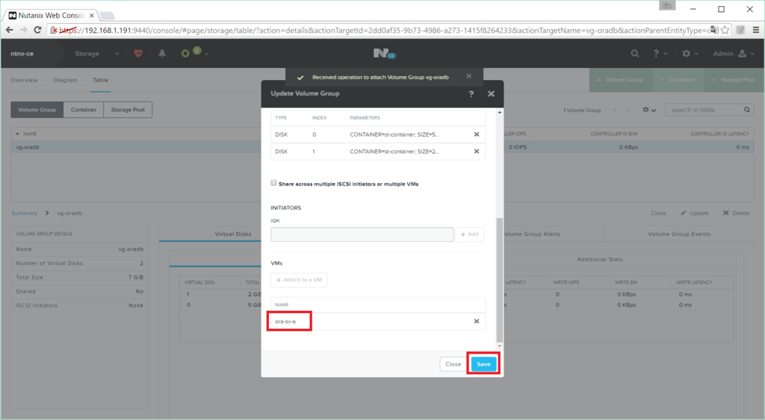Click the add Volume Group button
765x420 pixels.
(x=621, y=79)
